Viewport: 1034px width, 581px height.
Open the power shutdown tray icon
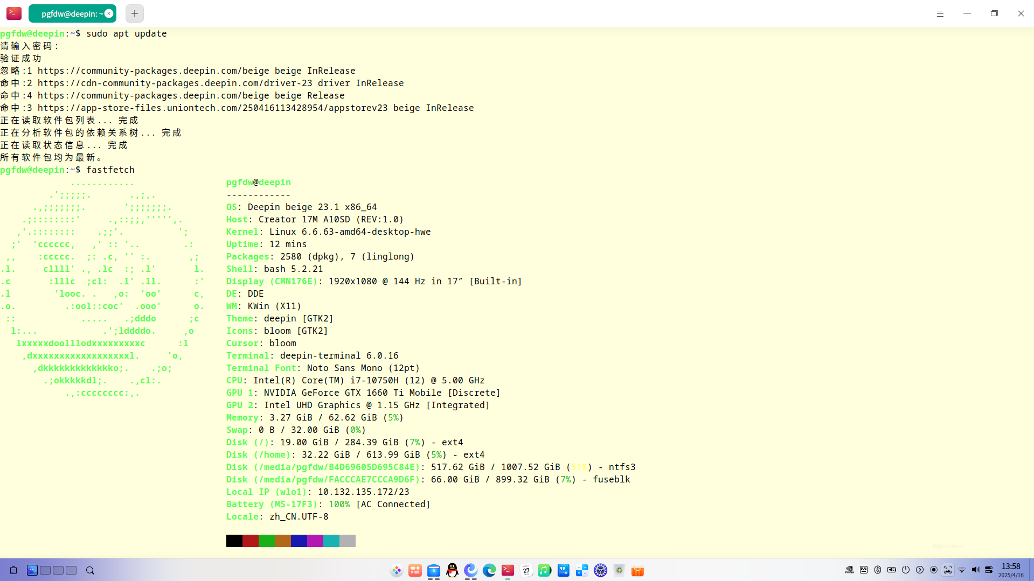coord(906,570)
